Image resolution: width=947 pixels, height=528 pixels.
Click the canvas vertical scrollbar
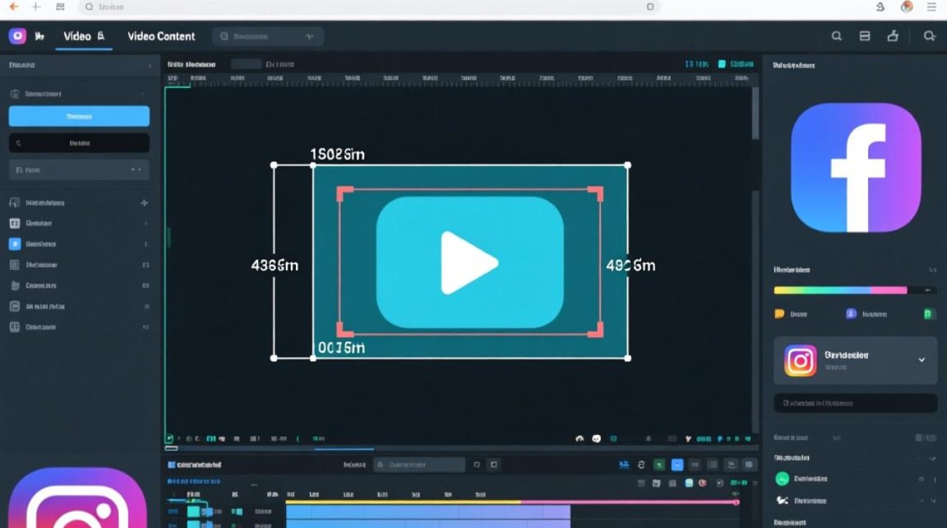coord(755,113)
